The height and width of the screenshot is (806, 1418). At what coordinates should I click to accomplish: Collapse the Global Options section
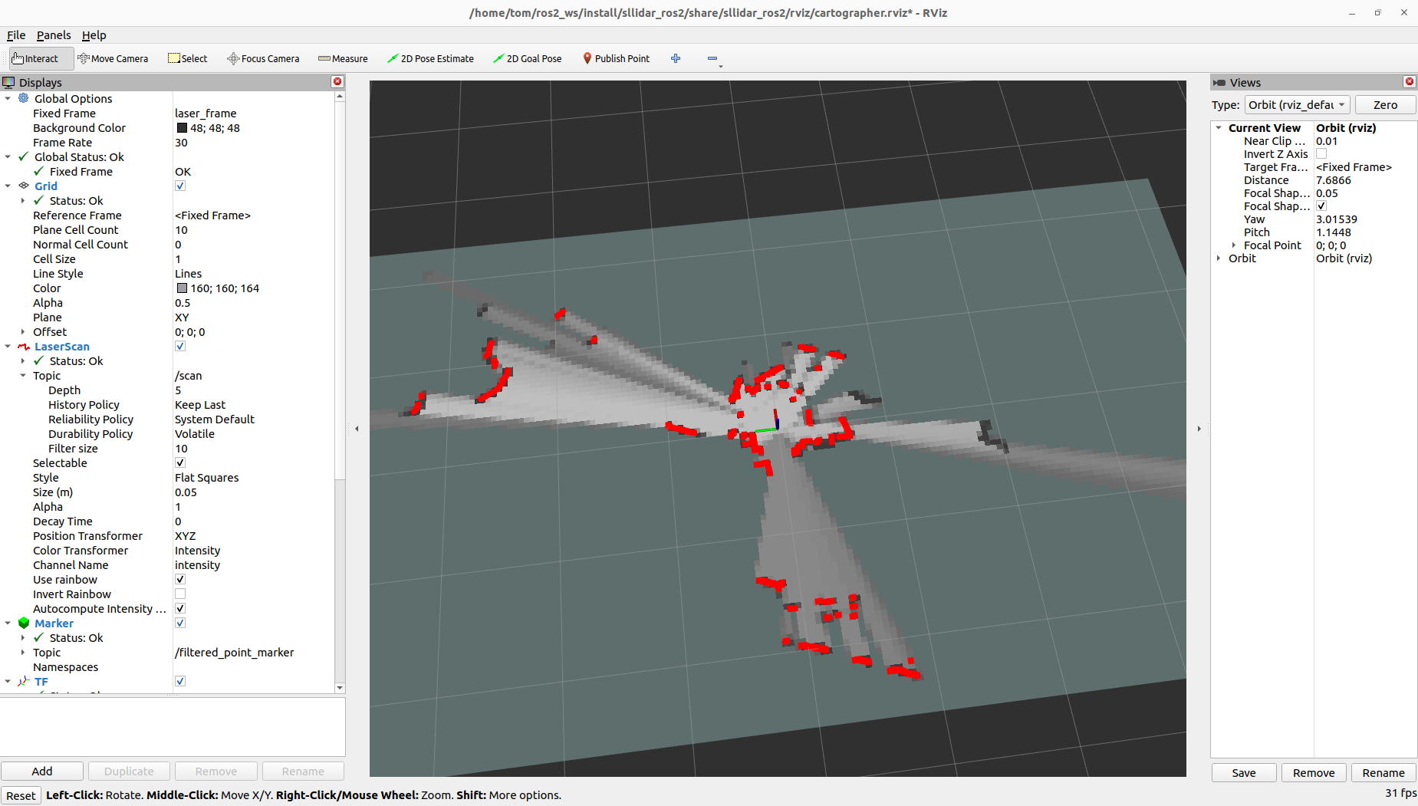[8, 98]
